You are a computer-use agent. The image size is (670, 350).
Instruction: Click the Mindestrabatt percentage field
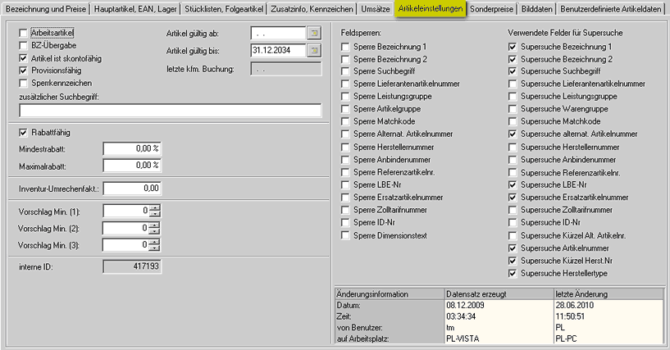132,148
